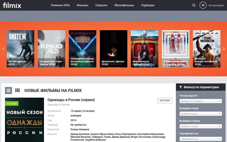
Task: Click the login arrow circle icon
Action: (x=203, y=5)
